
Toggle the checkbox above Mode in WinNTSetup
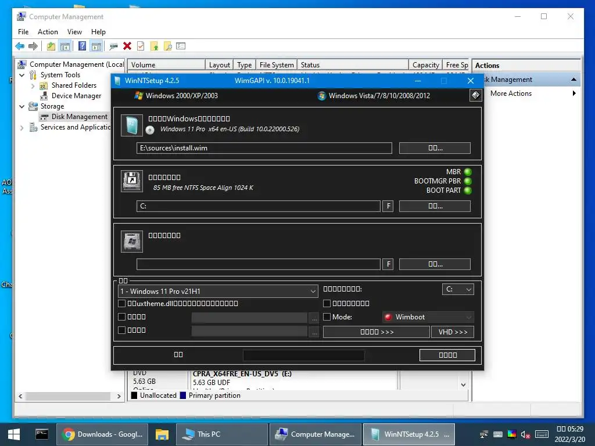pos(327,303)
